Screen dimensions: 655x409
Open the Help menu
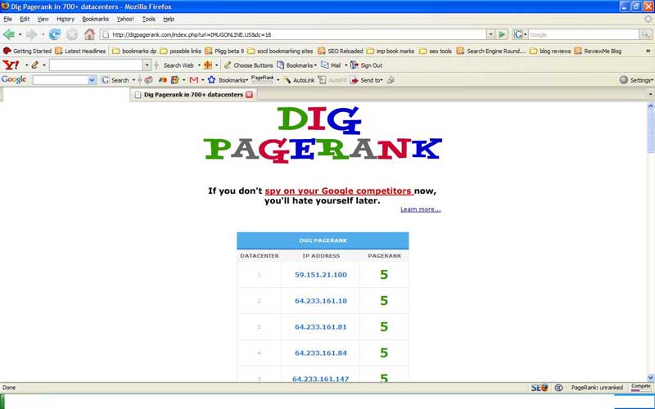[169, 19]
